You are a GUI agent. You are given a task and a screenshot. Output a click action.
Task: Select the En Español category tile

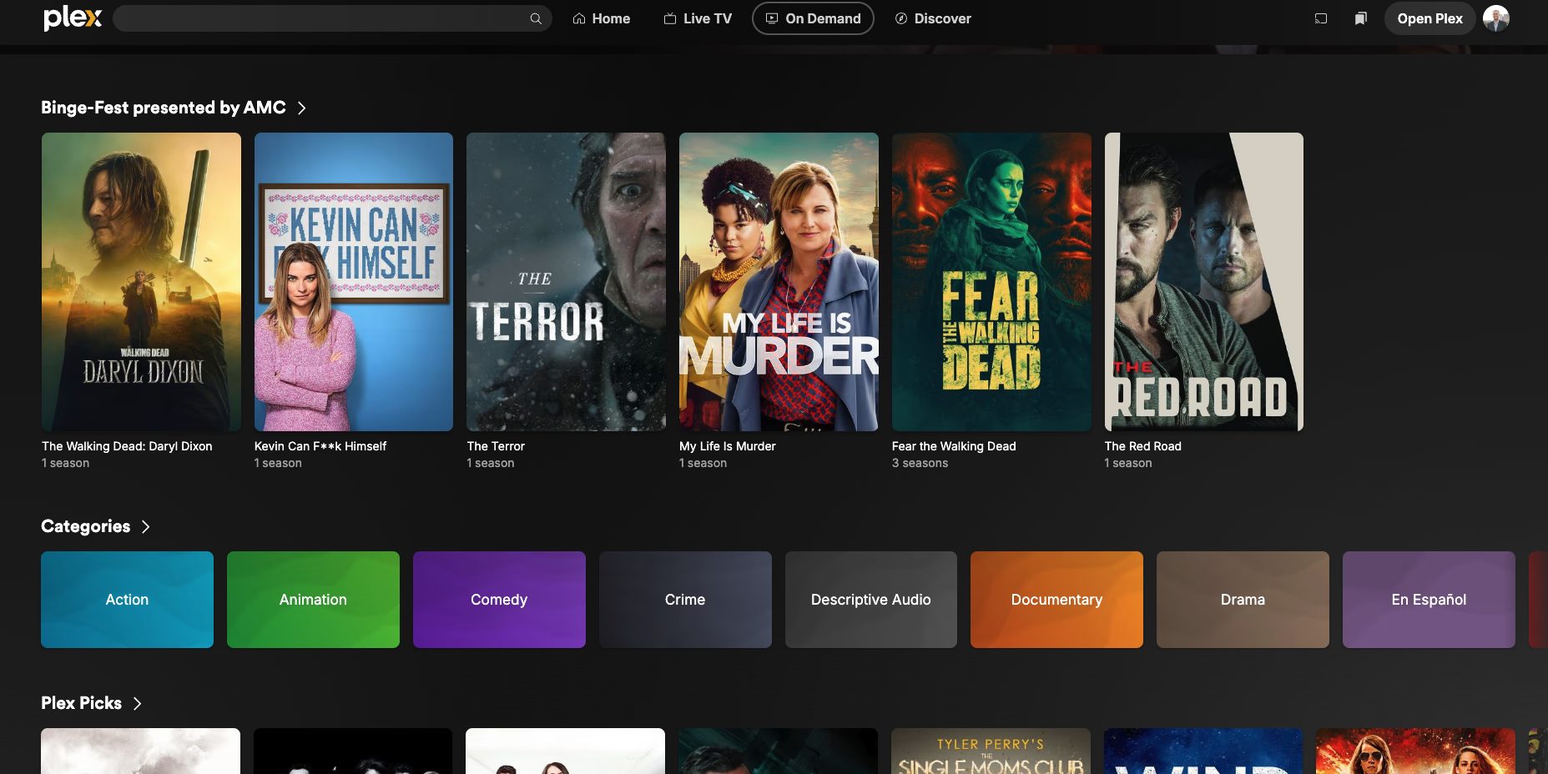click(1429, 600)
